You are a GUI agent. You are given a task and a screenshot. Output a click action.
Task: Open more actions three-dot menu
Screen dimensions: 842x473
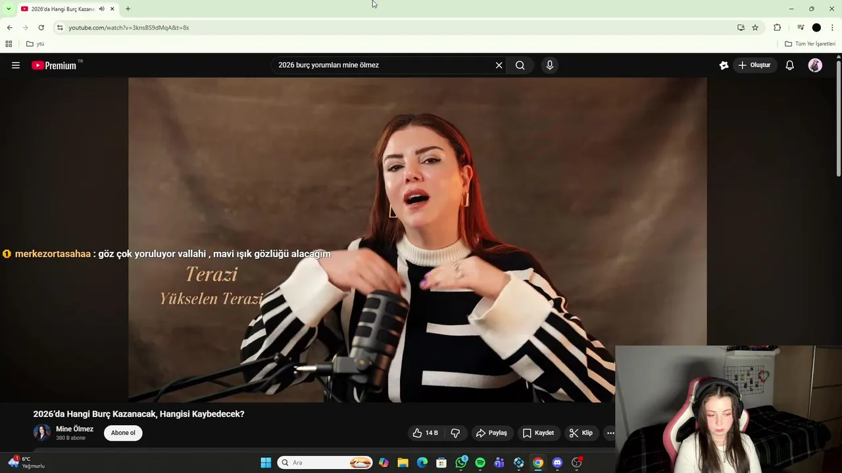coord(610,433)
